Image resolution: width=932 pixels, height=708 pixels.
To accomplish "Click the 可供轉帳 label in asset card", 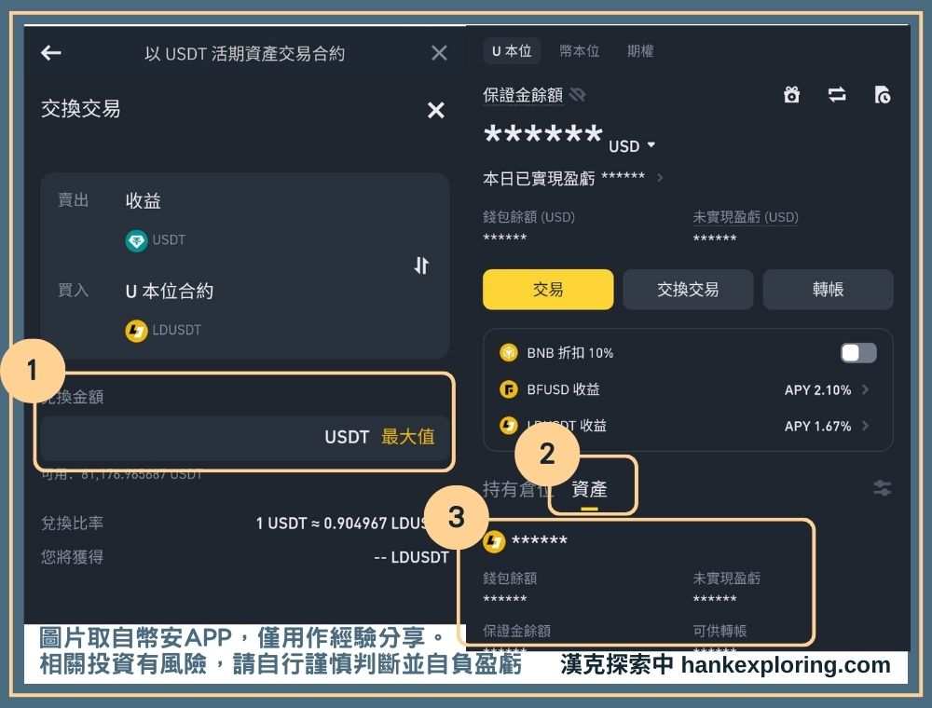I will (720, 631).
